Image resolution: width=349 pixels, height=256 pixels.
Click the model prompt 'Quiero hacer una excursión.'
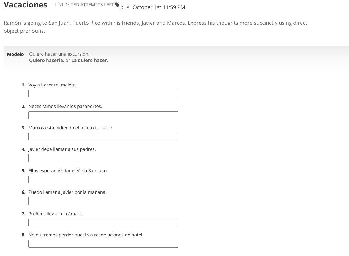pos(59,54)
